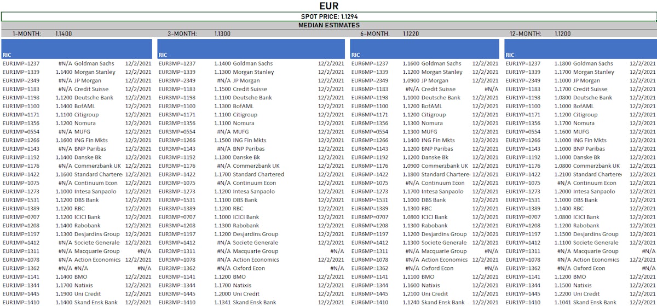657x306 pixels.
Task: Select BNP Paribas in the 3-month block
Action: (x=249, y=149)
